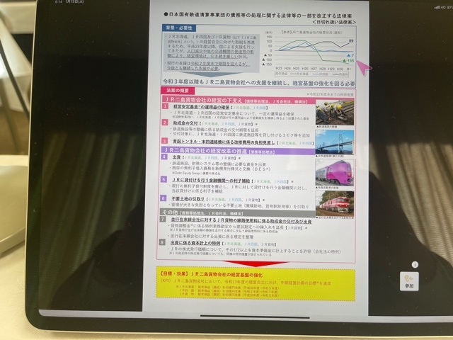Tap the 参加 join audio button
This screenshot has height=340, width=453.
(409, 281)
